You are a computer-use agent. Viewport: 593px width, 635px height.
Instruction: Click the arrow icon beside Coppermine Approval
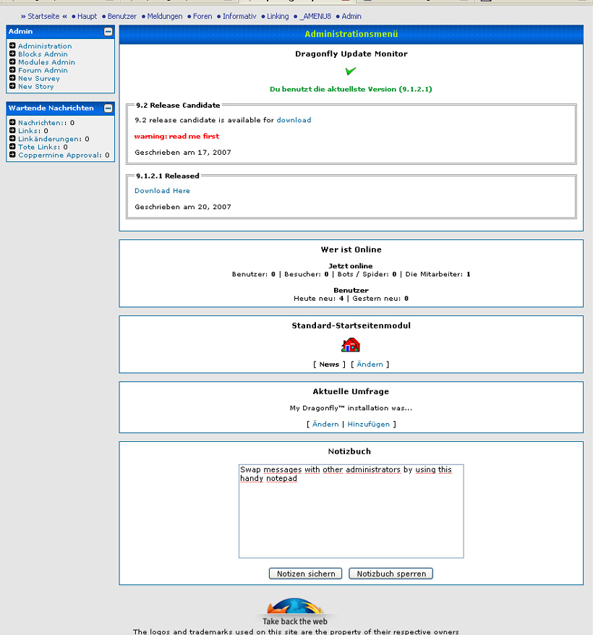(x=12, y=154)
